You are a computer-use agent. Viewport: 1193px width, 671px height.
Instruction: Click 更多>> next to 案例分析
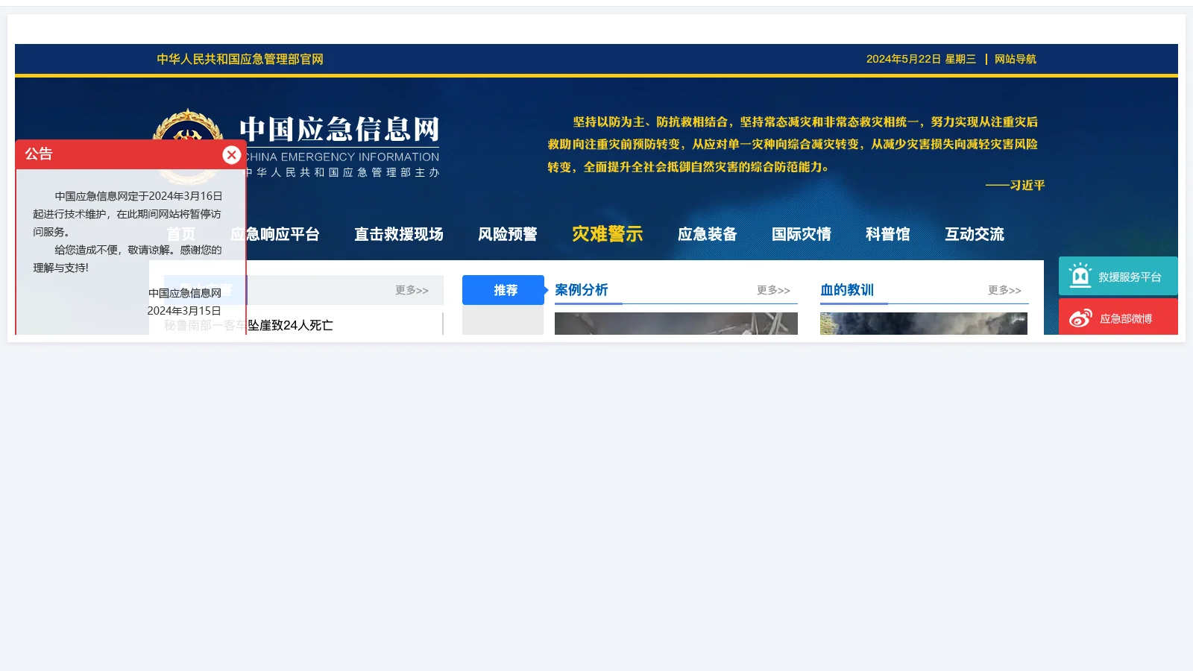point(773,290)
